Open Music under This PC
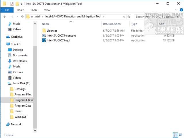184x138 pixels. (17, 67)
